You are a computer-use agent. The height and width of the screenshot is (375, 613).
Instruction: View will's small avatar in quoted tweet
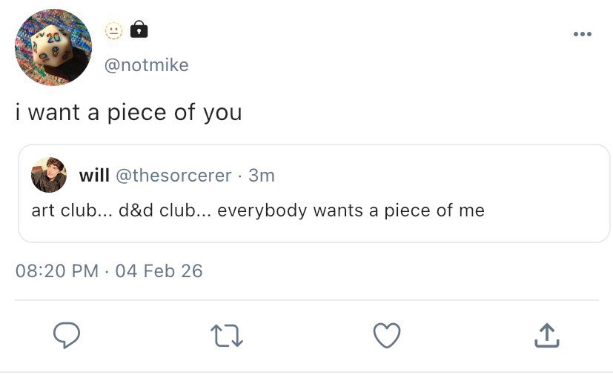point(49,176)
